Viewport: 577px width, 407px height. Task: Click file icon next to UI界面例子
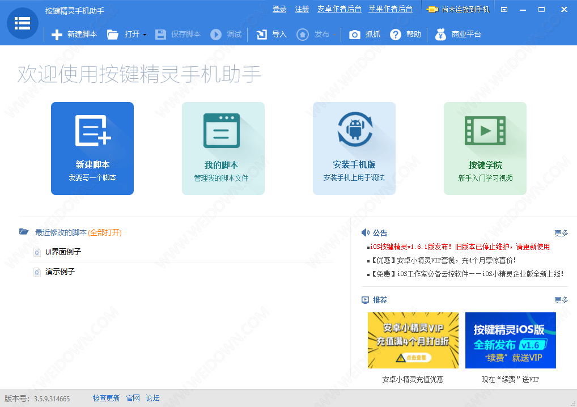pyautogui.click(x=37, y=252)
